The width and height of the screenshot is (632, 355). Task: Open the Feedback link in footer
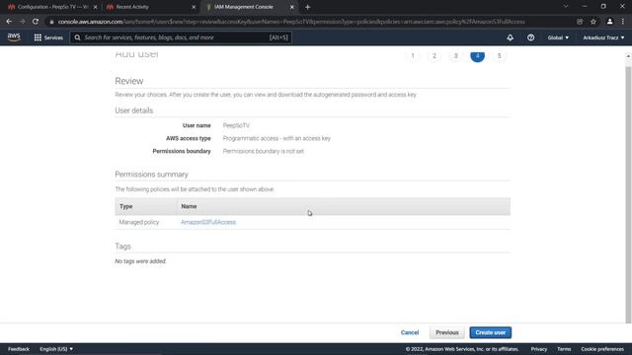19,349
